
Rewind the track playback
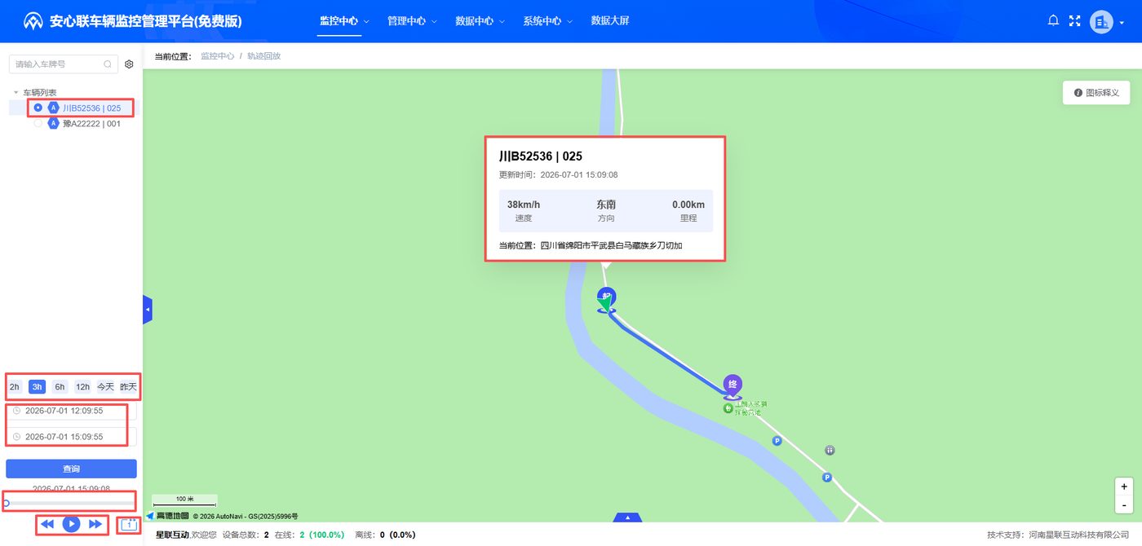47,524
